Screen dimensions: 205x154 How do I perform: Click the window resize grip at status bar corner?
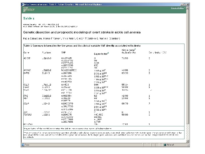(x=188, y=145)
